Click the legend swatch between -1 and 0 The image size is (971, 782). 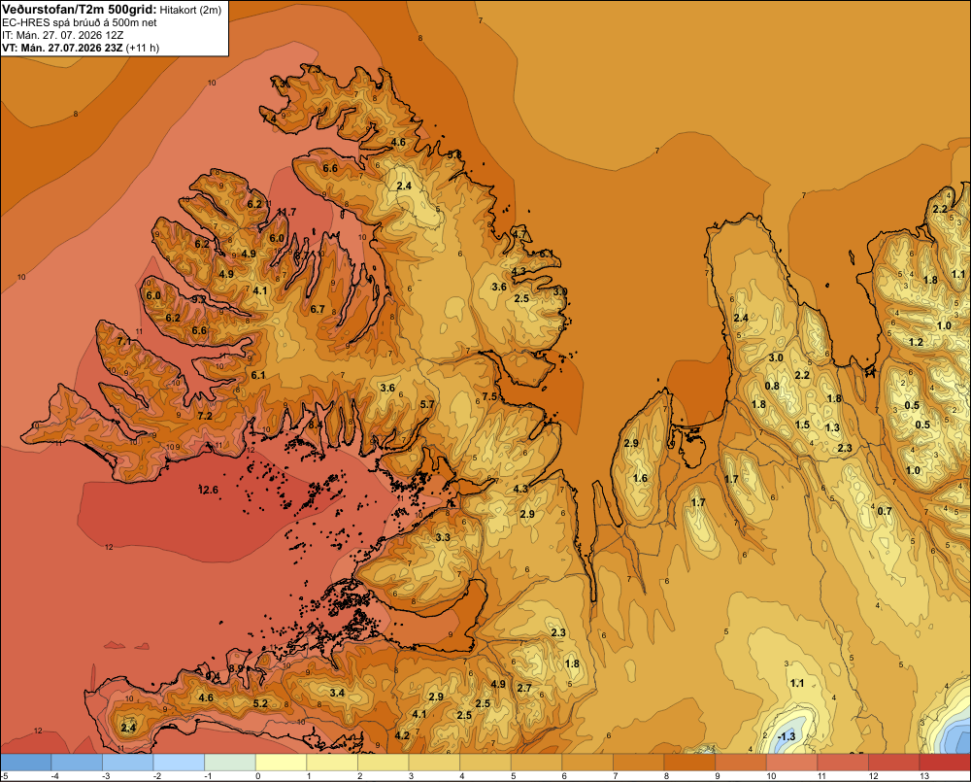(230, 763)
